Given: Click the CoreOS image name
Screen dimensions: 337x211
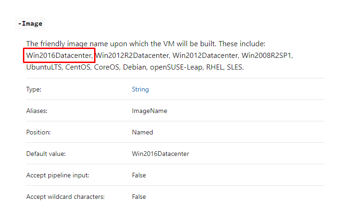Looking at the screenshot, I should [106, 67].
